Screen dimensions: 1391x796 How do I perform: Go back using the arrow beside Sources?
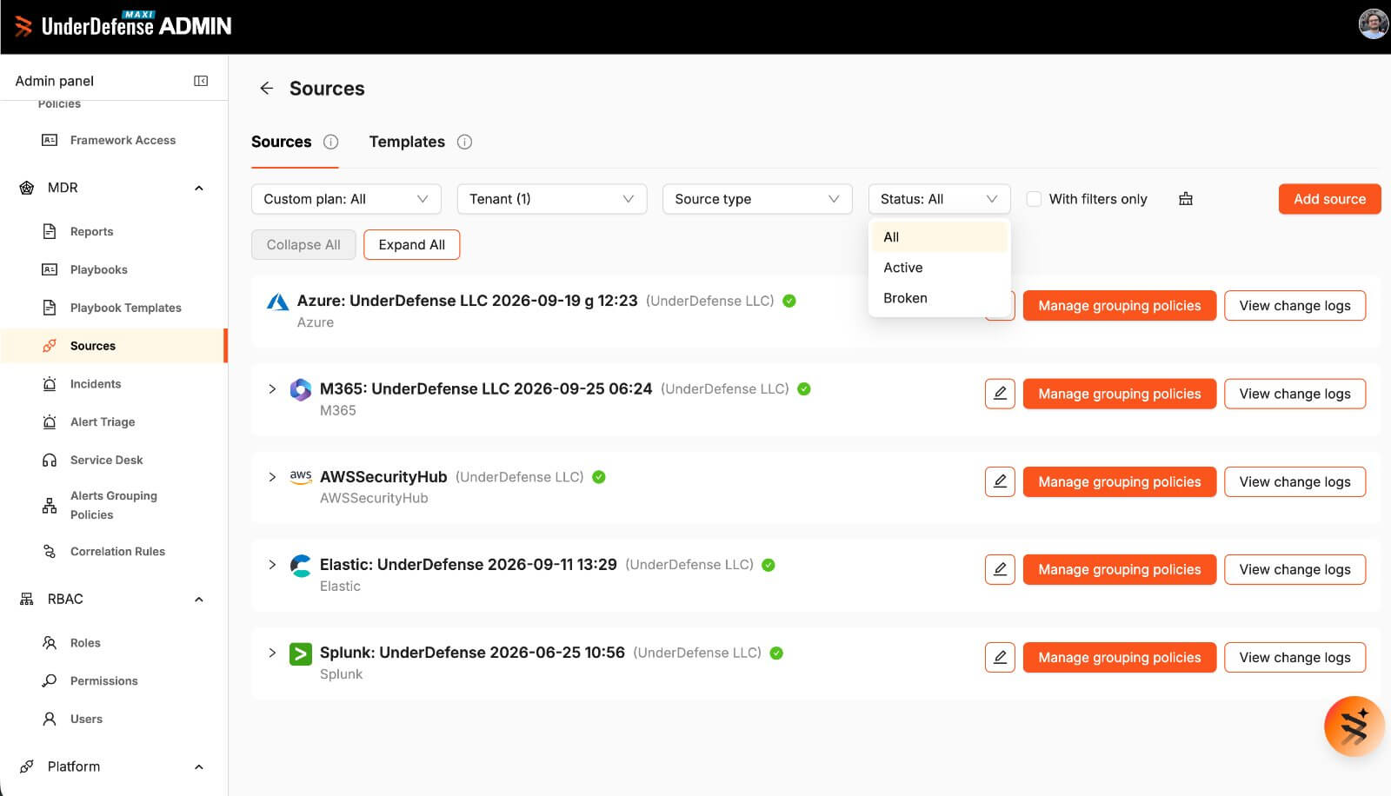click(x=267, y=89)
